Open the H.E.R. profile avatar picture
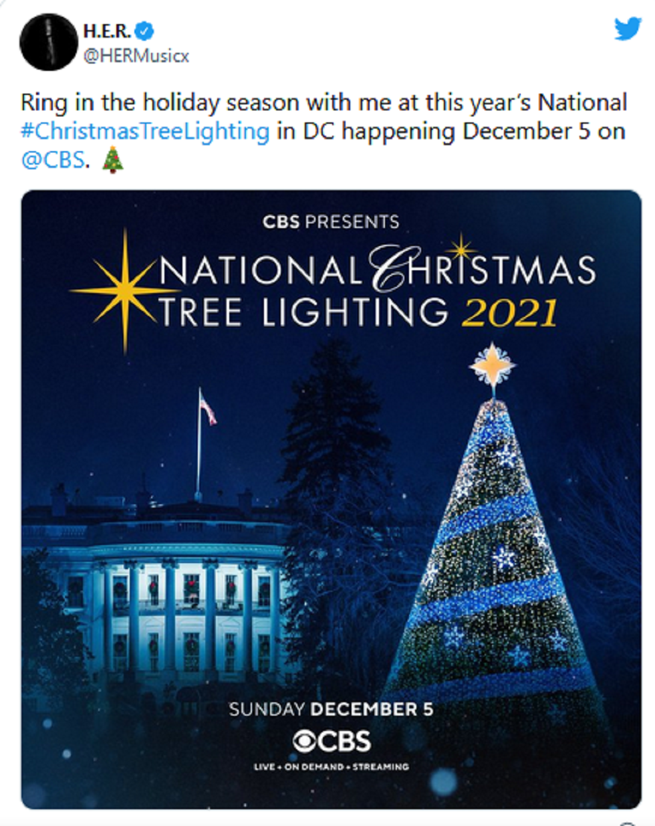655x826 pixels. [49, 41]
